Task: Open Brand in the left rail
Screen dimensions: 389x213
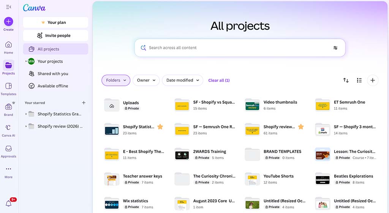Action: [x=8, y=110]
